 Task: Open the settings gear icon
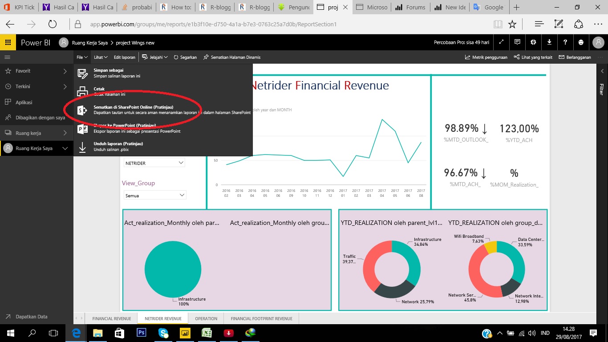coord(533,42)
